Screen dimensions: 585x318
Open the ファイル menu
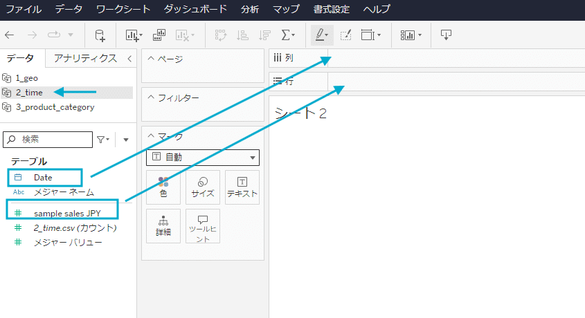click(x=24, y=9)
